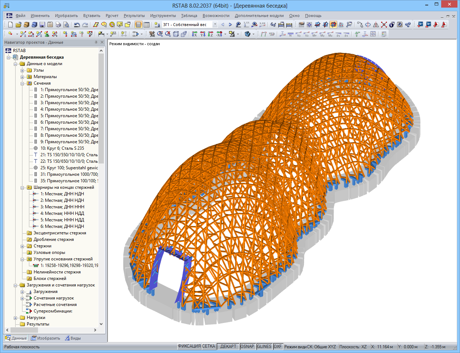Expand the Узлы tree node

coord(22,71)
